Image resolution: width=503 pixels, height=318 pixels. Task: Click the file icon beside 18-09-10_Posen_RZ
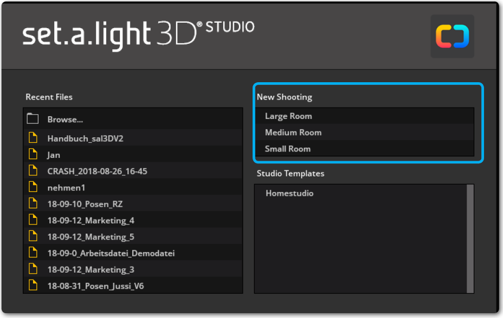[33, 204]
